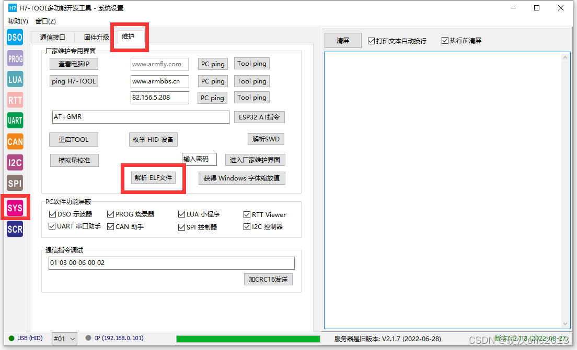This screenshot has width=577, height=350.
Task: Click the output log scrollbar down arrow
Action: pyautogui.click(x=565, y=323)
